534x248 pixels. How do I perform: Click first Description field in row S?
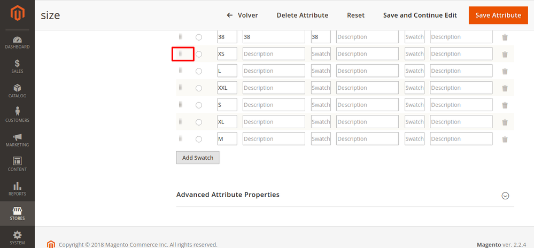coord(274,105)
